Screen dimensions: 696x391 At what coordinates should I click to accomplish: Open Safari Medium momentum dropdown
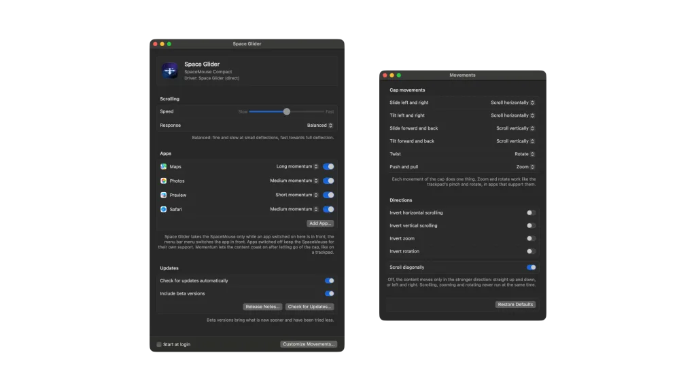(x=294, y=209)
